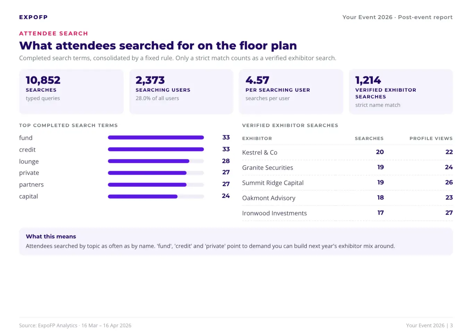Click the EXHIBITOR column header
472x334 pixels.
point(257,138)
